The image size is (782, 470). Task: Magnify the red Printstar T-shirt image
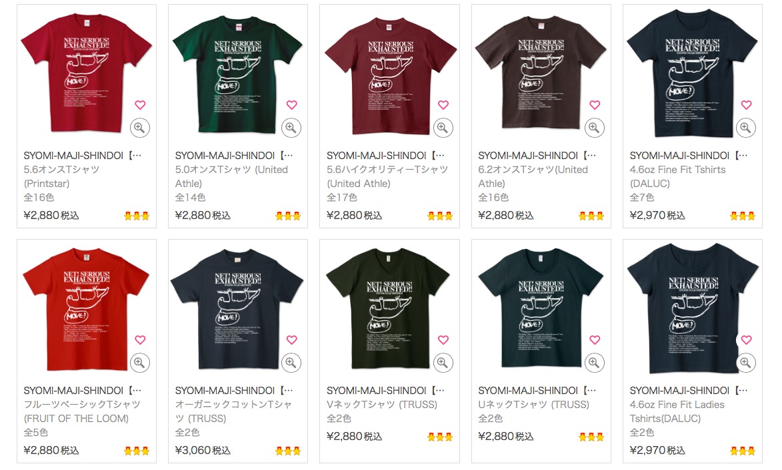point(140,128)
